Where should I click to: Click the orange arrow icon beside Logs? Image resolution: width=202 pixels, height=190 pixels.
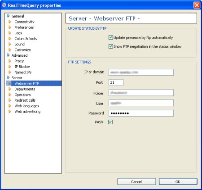[x=10, y=33]
